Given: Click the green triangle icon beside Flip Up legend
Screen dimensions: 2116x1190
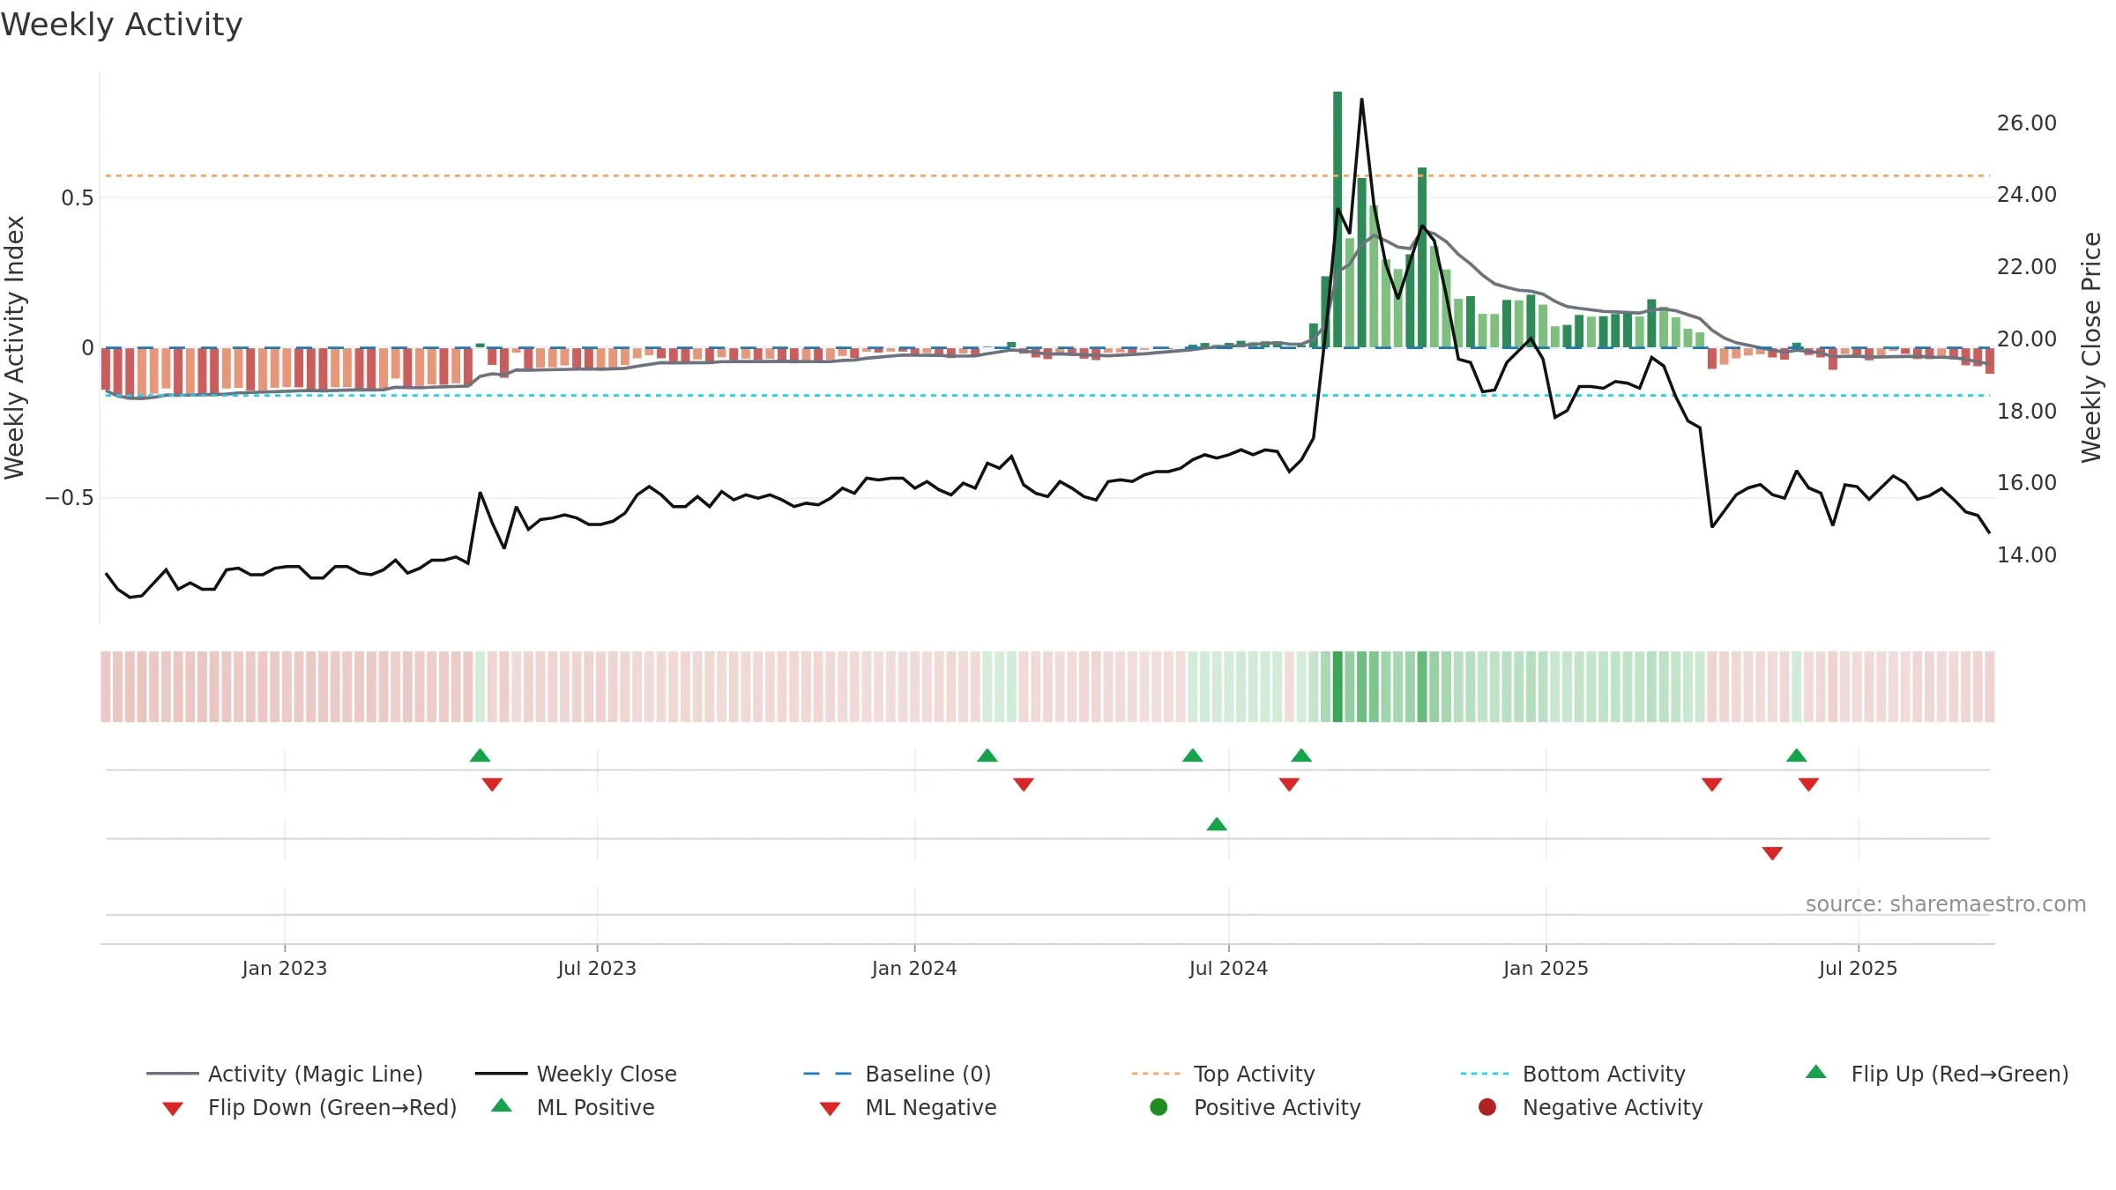Looking at the screenshot, I should [x=1816, y=1072].
